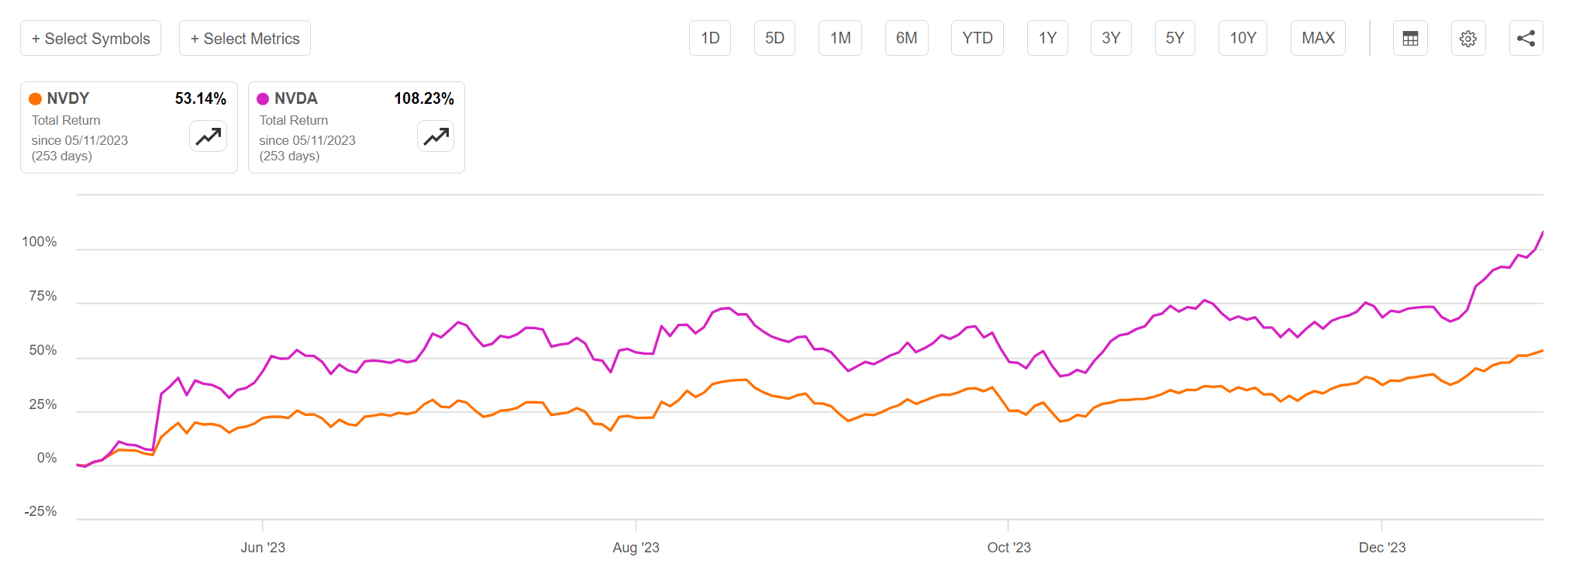Viewport: 1569px width, 581px height.
Task: Select the 5Y period option
Action: (1174, 37)
